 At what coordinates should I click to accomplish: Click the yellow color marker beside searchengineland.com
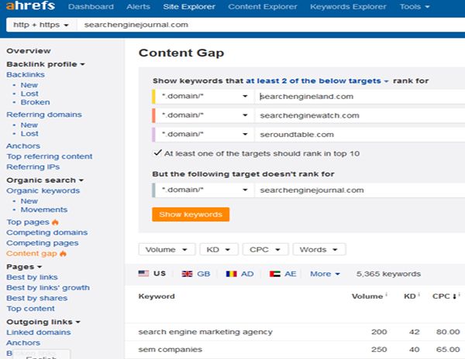(154, 97)
